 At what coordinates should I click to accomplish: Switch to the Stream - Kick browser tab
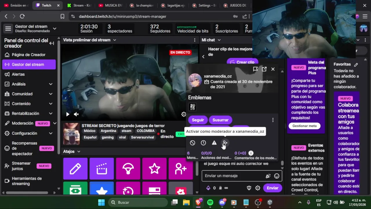[x=79, y=5]
